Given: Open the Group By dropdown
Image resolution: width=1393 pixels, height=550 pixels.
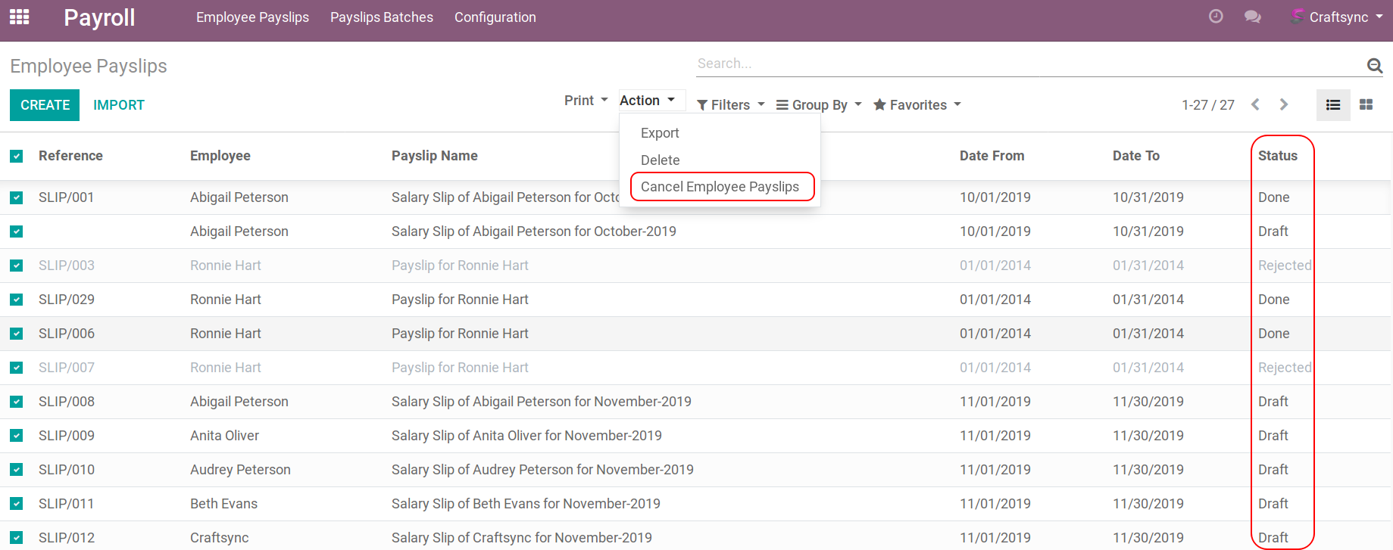Looking at the screenshot, I should coord(819,105).
